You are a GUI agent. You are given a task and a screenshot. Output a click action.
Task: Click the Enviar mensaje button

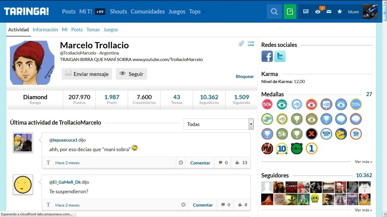click(x=87, y=74)
